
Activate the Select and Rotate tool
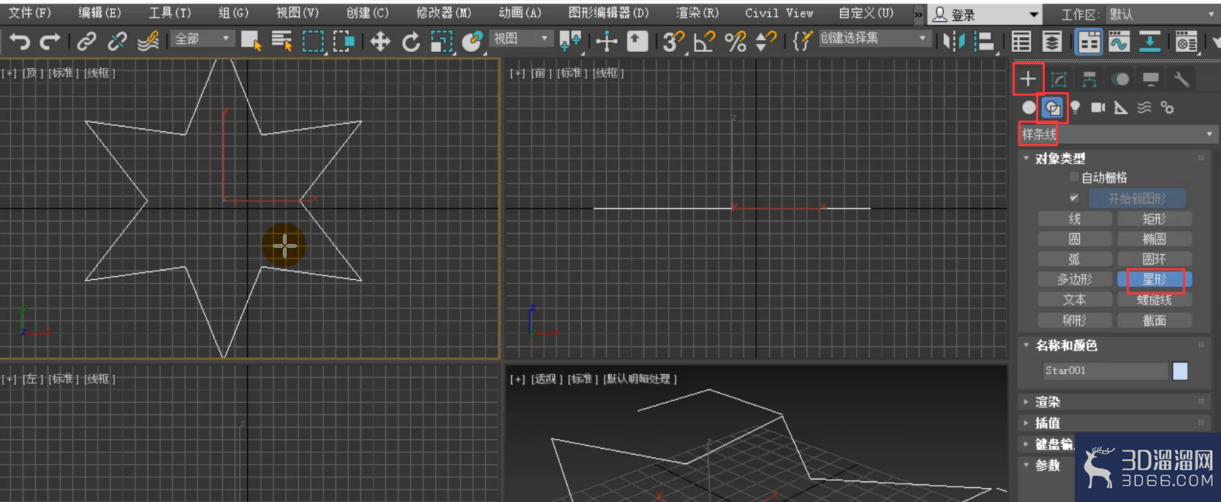pos(411,42)
